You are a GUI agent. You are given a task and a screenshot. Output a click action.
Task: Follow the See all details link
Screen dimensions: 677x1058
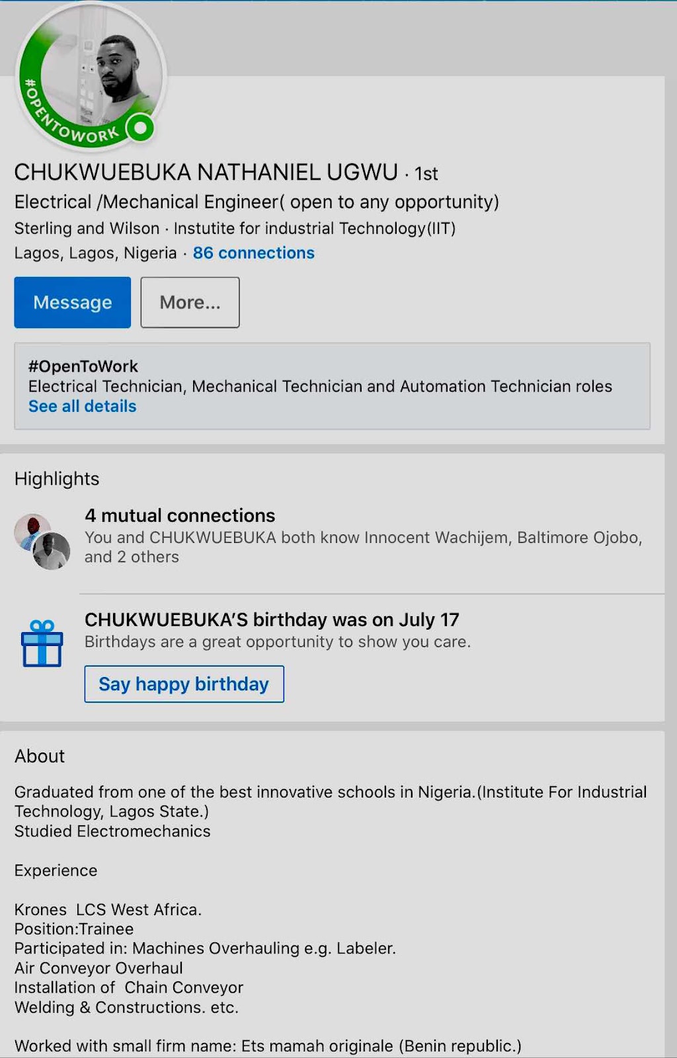click(x=82, y=407)
